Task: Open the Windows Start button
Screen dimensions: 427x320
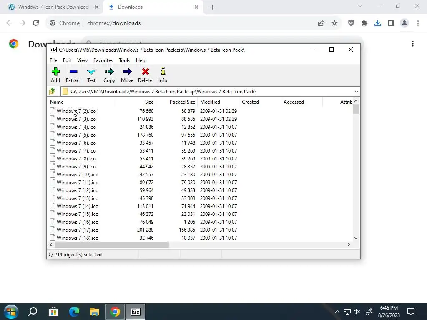Action: pos(11,312)
